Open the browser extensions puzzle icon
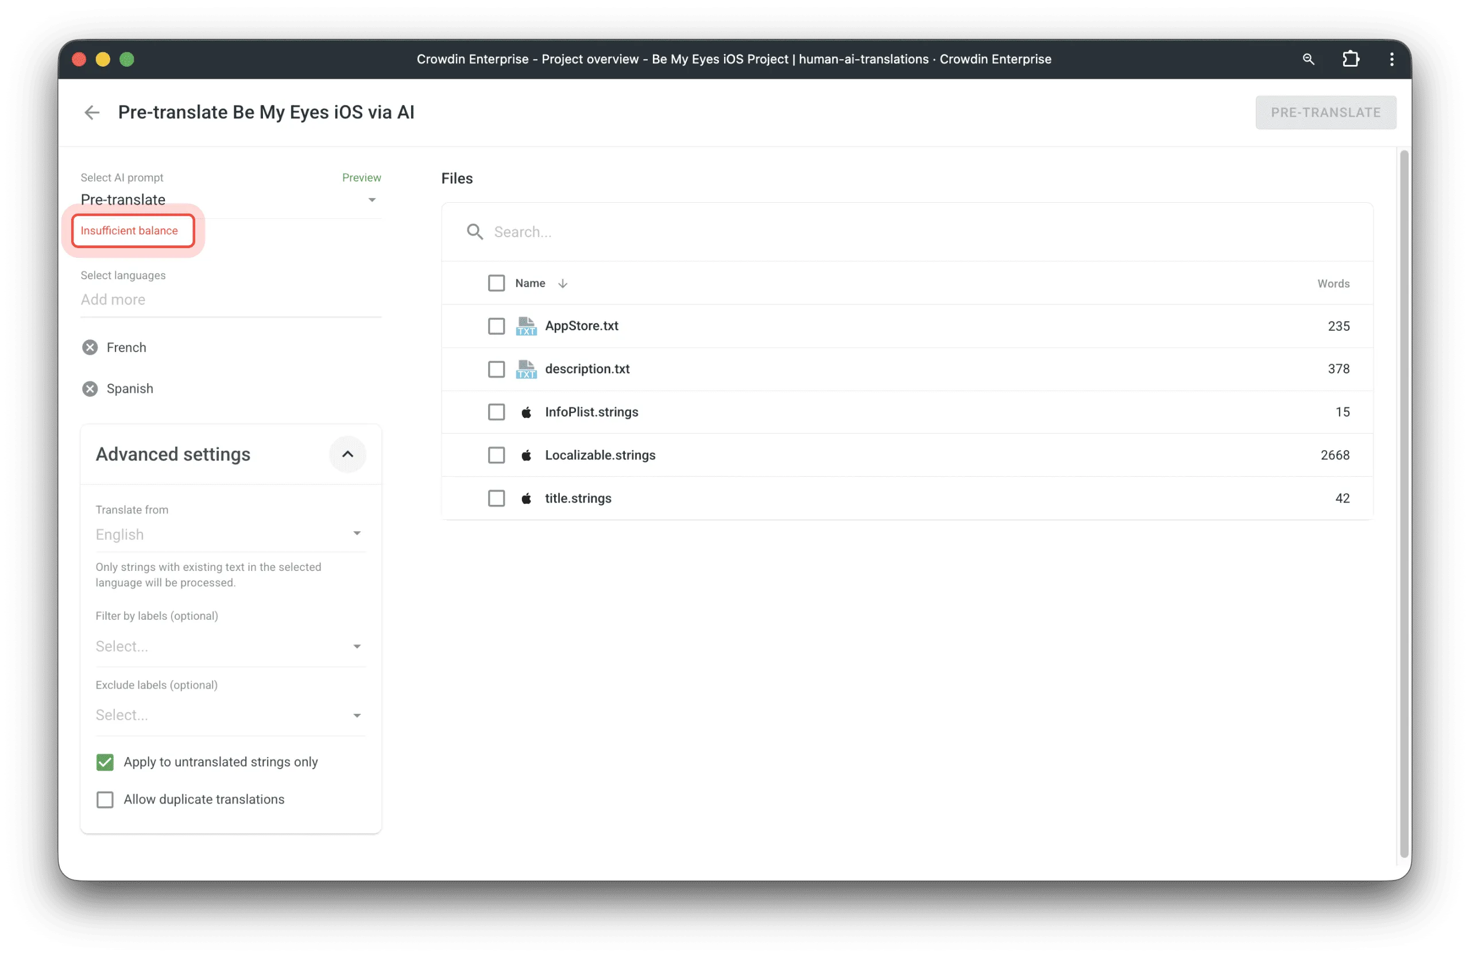 point(1350,59)
